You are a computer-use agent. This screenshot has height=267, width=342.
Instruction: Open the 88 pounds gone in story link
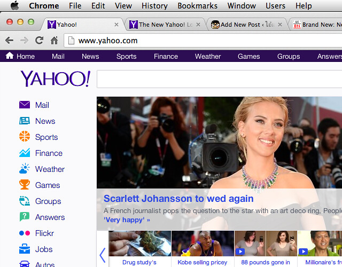pyautogui.click(x=266, y=262)
